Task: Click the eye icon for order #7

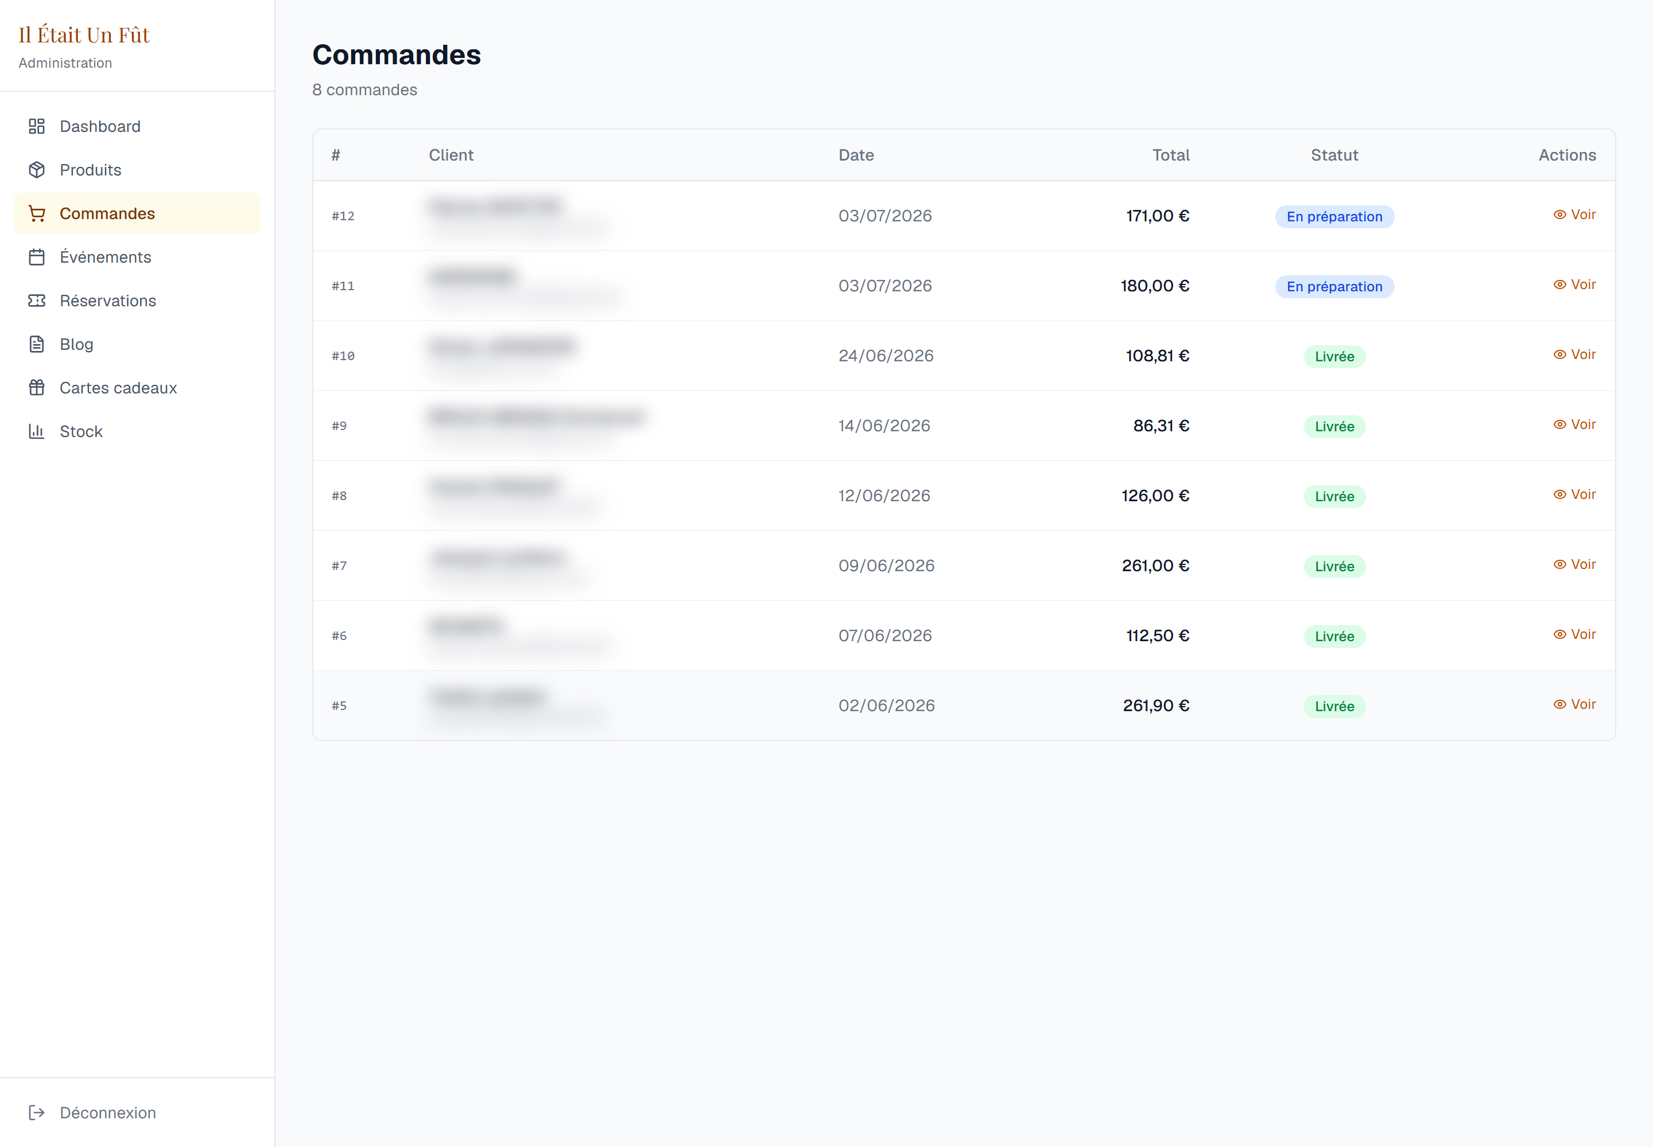Action: pos(1559,564)
